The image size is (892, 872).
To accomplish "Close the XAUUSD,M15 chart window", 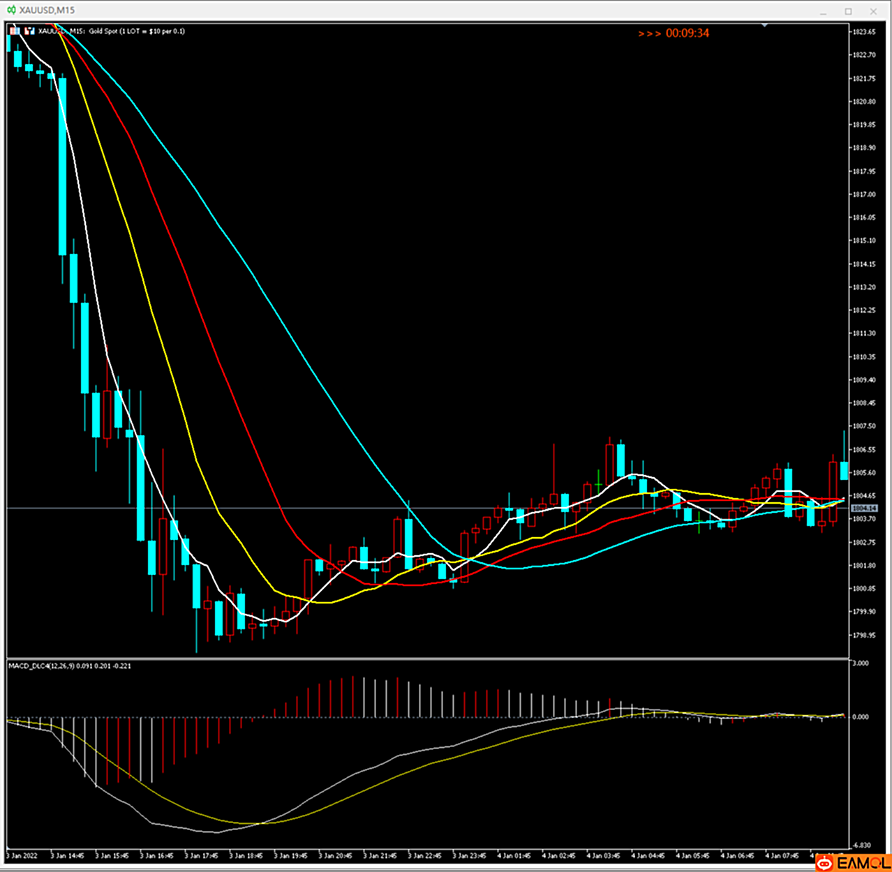I will pyautogui.click(x=874, y=11).
